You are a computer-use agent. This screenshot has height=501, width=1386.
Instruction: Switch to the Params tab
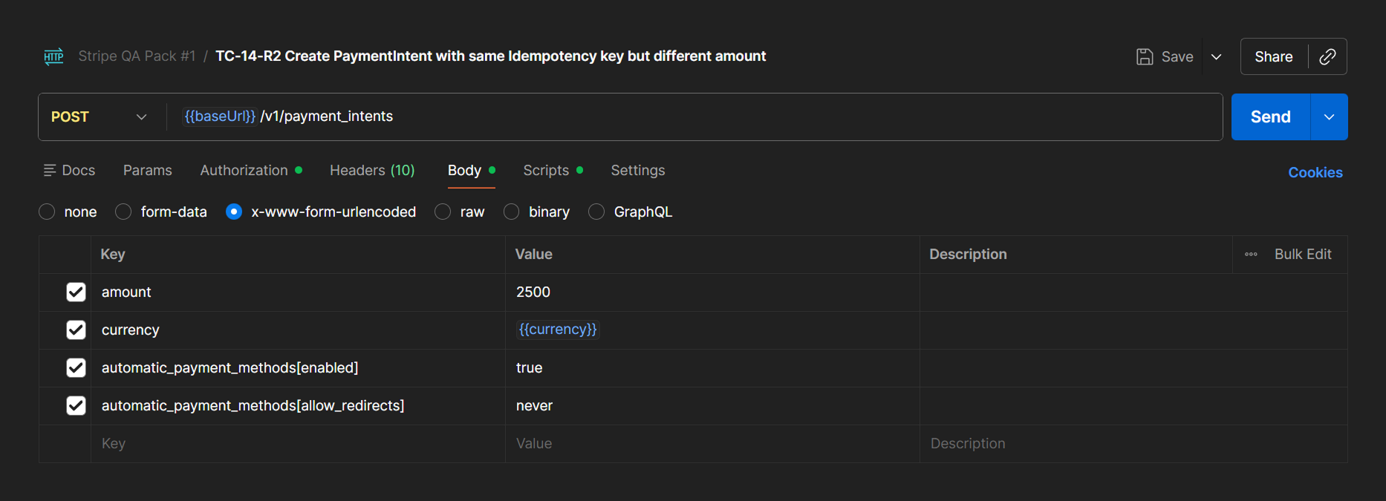(x=147, y=170)
